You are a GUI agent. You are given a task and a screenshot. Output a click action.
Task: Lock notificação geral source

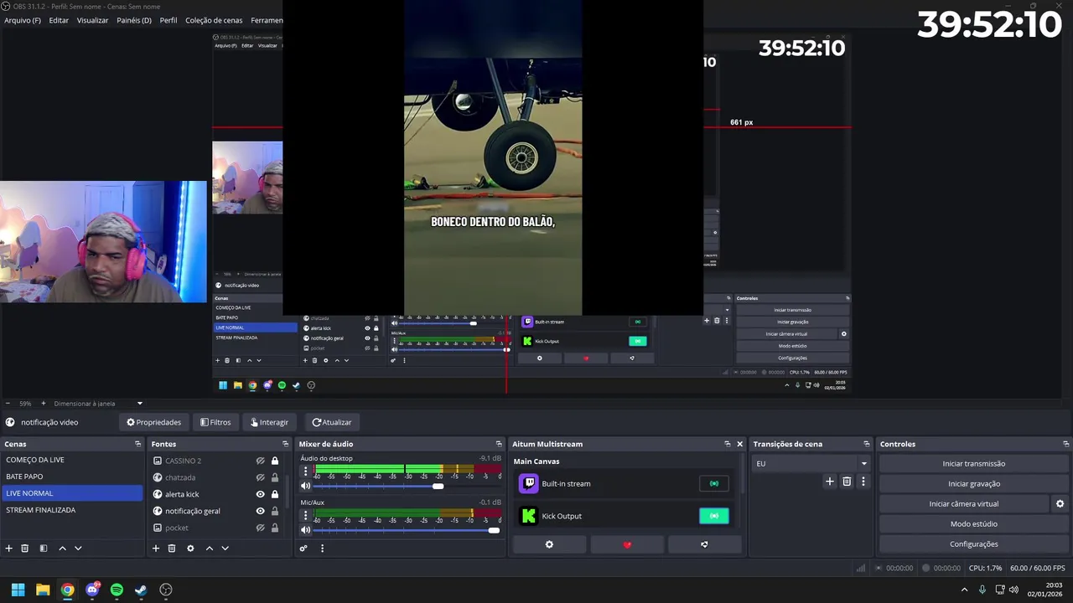tap(274, 511)
